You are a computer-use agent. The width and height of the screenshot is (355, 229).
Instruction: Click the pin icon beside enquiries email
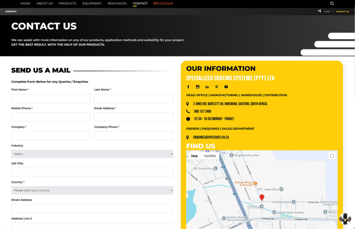188,137
